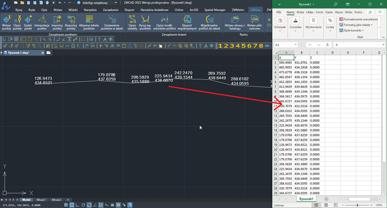Select the Rysuj wg. punktów tool
This screenshot has width=387, height=208.
145,22
